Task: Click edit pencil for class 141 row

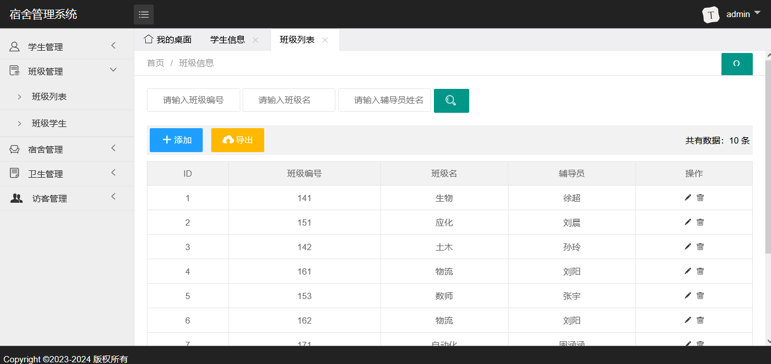Action: (x=687, y=198)
